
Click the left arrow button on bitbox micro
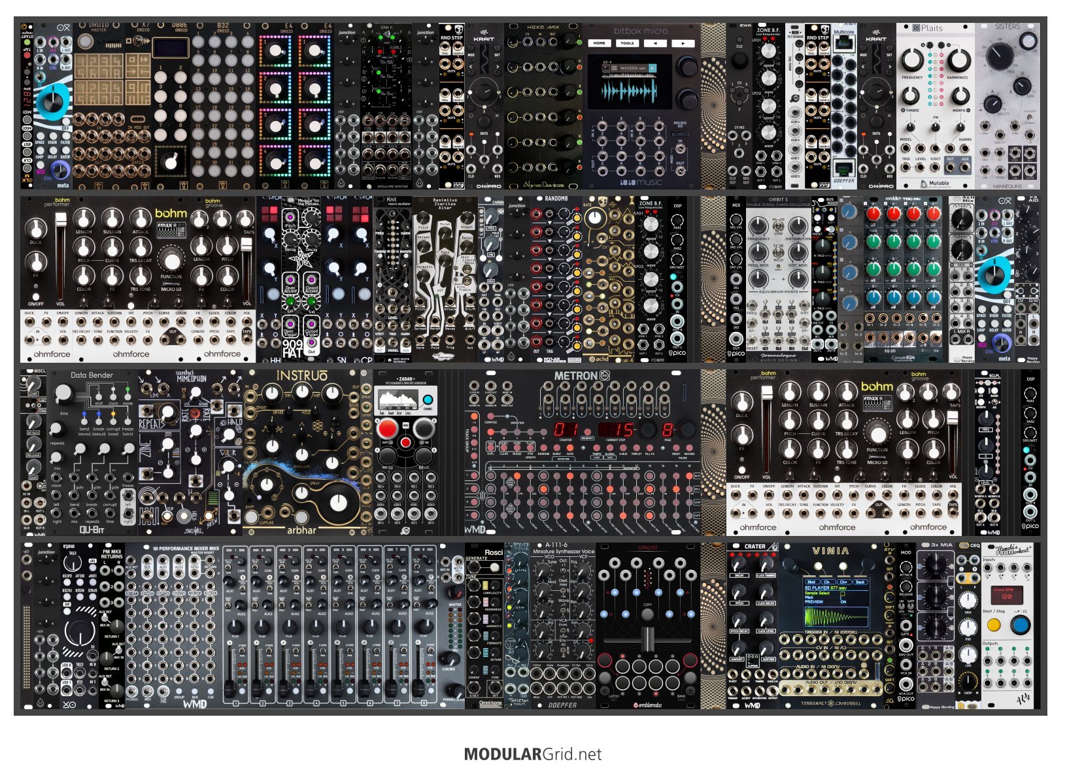click(x=655, y=43)
